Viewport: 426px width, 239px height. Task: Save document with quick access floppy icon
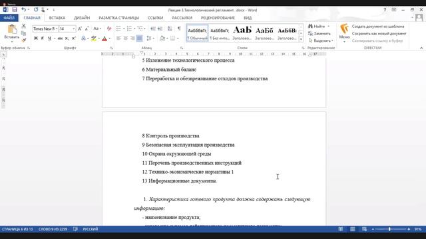tap(15, 10)
